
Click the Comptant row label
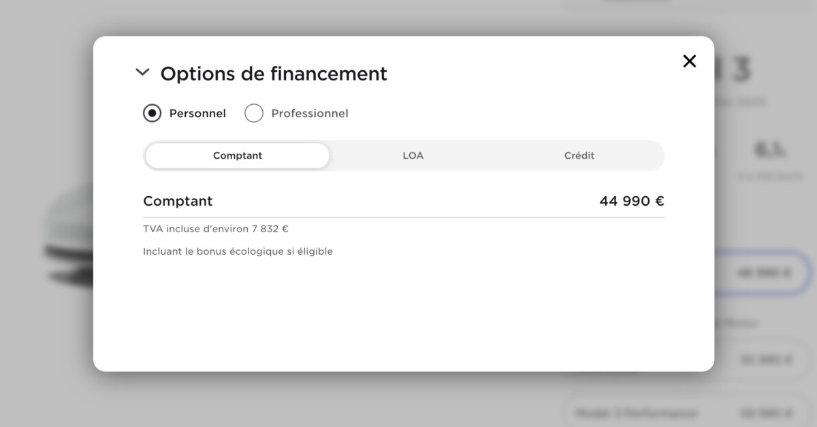178,201
